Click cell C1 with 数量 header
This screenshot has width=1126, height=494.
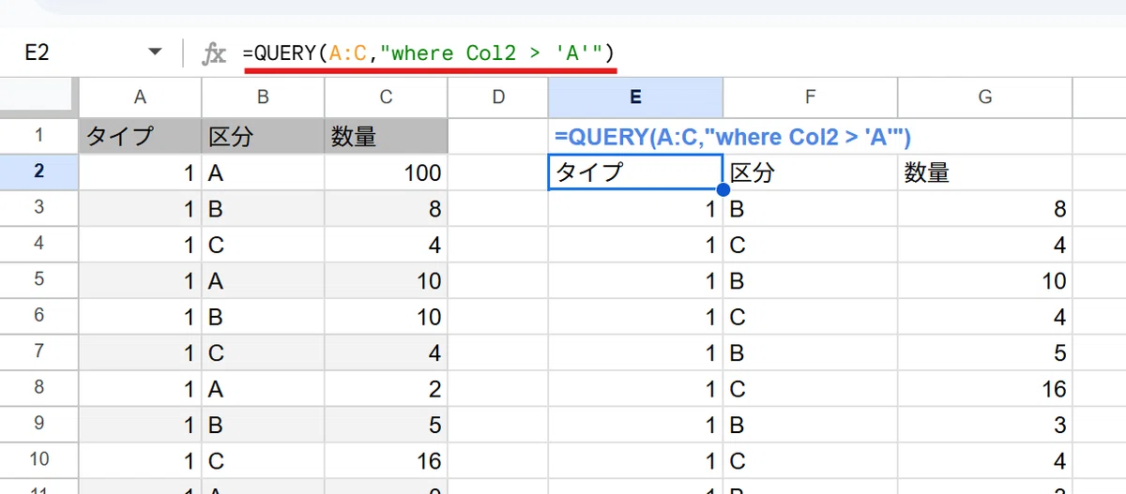[387, 136]
